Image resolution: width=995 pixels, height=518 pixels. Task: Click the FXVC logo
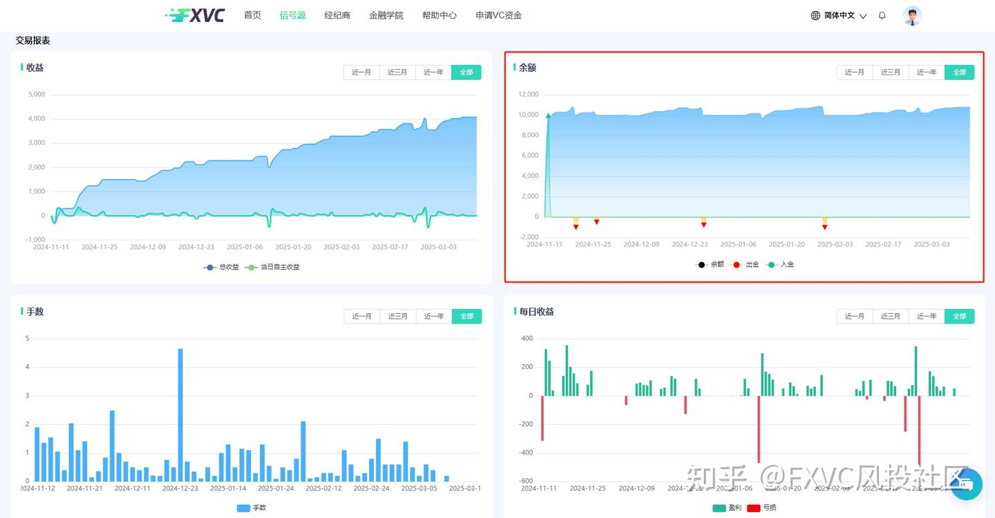(195, 15)
